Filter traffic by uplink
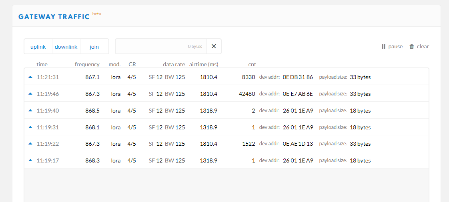 click(x=38, y=47)
